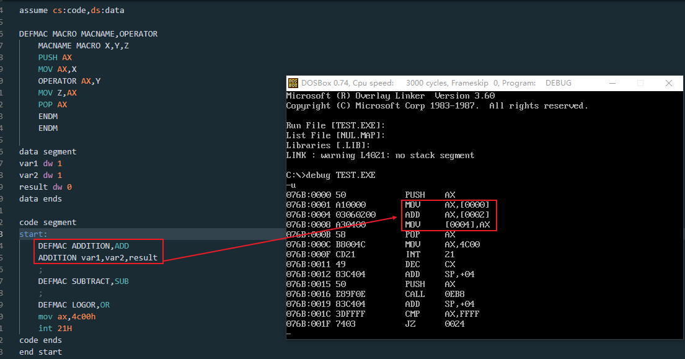Click the 'Run File [TEST.EXE]:' line in DOSBox
Viewport: 685px width, 359px height.
click(335, 125)
